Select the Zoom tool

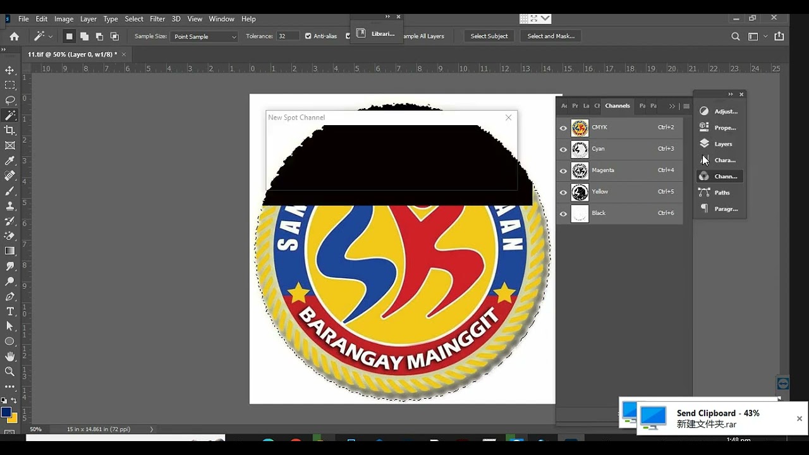[x=9, y=372]
